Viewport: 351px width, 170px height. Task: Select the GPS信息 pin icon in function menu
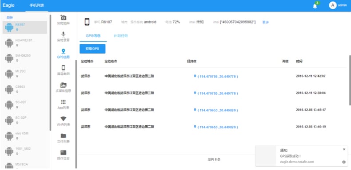pos(64,51)
